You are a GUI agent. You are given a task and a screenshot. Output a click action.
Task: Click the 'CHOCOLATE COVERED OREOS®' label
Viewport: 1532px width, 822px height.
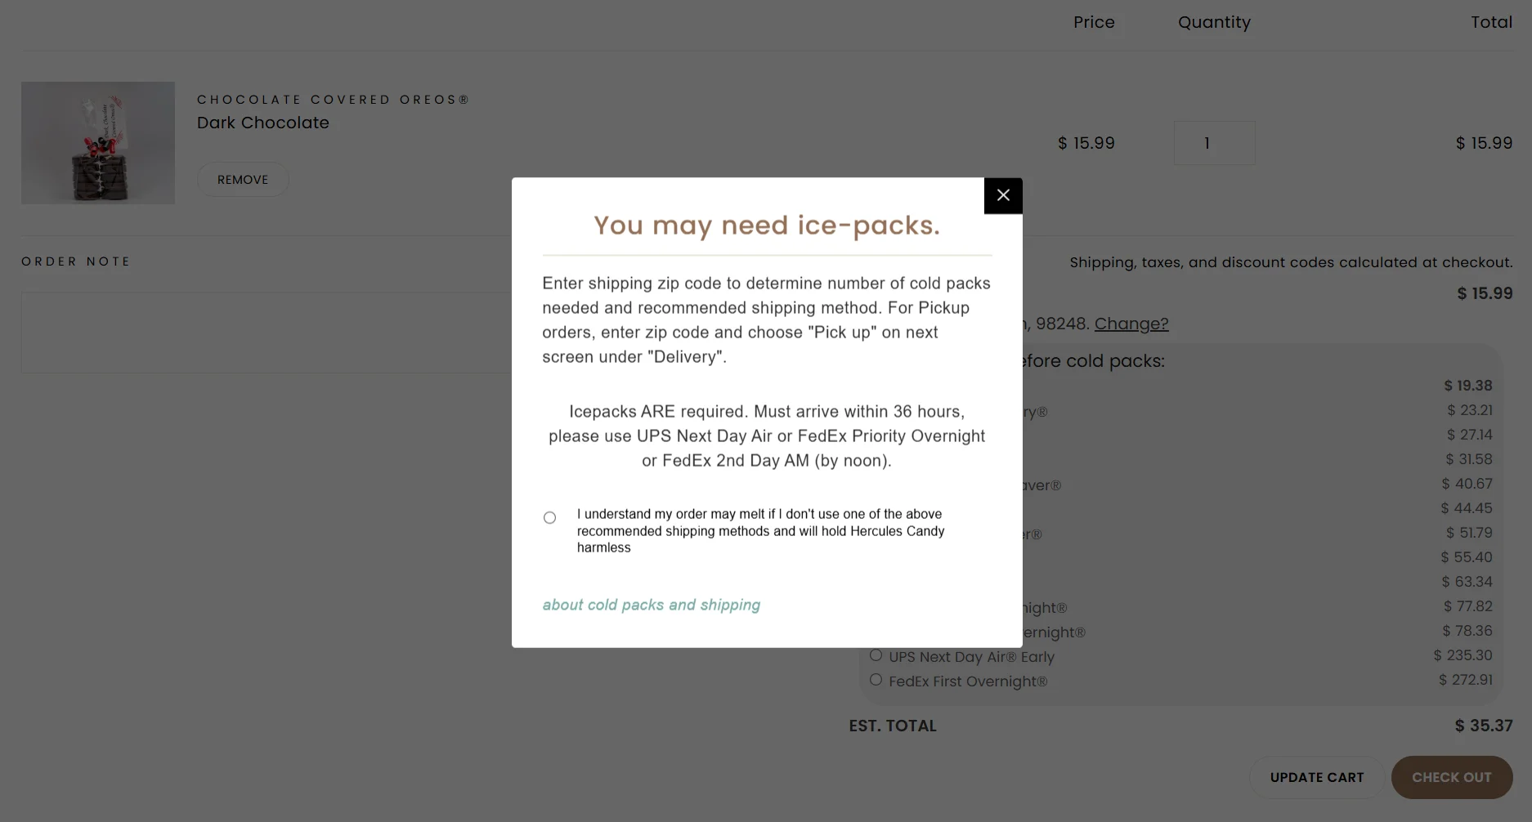click(x=334, y=100)
